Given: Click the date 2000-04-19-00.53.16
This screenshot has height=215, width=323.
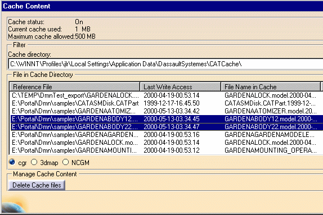Looking at the screenshot, I should [172, 135].
